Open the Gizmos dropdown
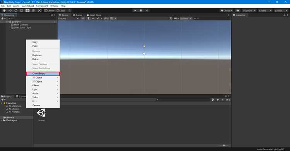290x151 pixels. (x=186, y=18)
